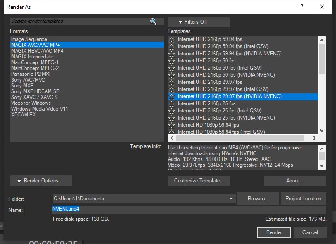Viewport: 336px width, 244px height.
Task: Select MainConcept MPEG-1 format
Action: click(87, 62)
